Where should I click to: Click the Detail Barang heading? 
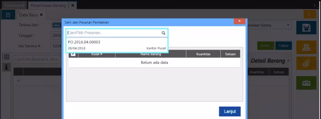click(x=268, y=61)
